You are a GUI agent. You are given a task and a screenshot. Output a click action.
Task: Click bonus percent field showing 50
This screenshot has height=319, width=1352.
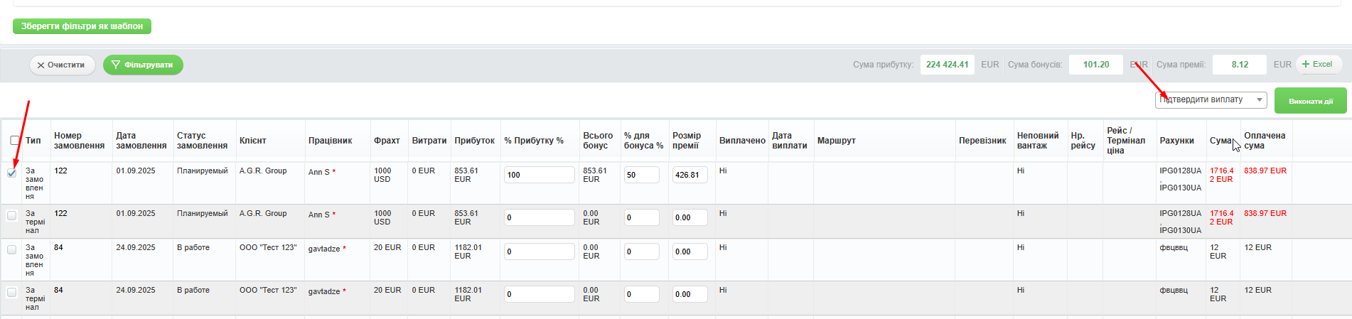click(640, 175)
